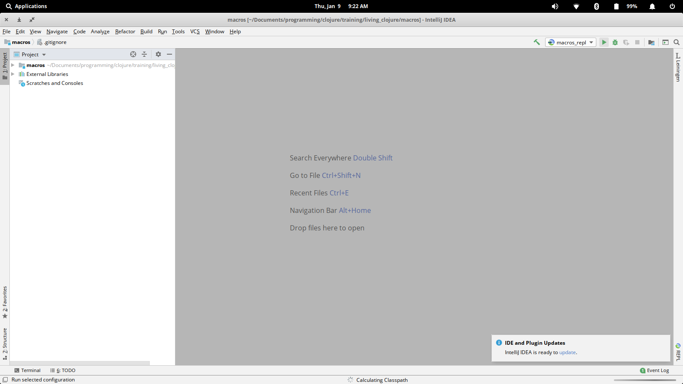The height and width of the screenshot is (384, 683).
Task: Click the background task progress bar
Action: 645,380
